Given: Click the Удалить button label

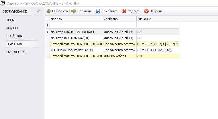Looking at the screenshot, I should [x=134, y=11].
